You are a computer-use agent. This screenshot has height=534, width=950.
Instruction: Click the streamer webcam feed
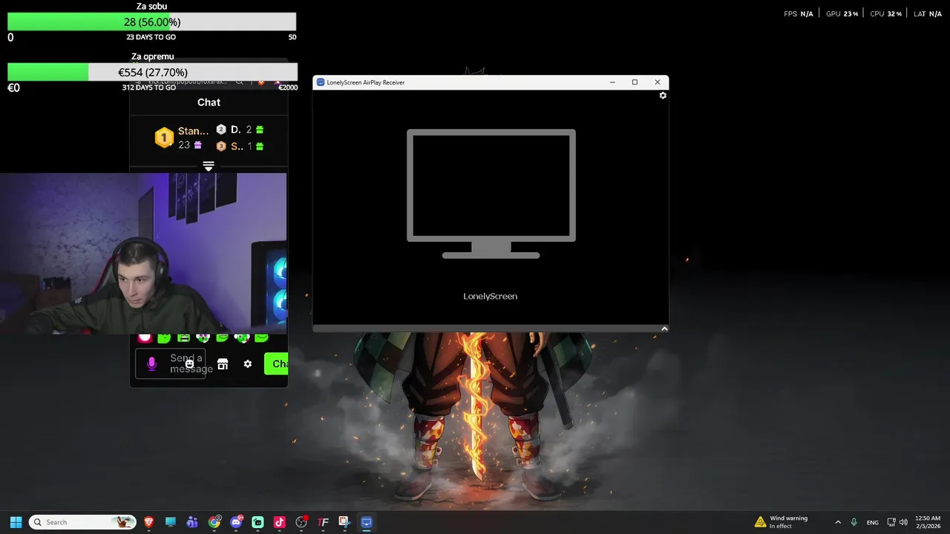pyautogui.click(x=143, y=254)
